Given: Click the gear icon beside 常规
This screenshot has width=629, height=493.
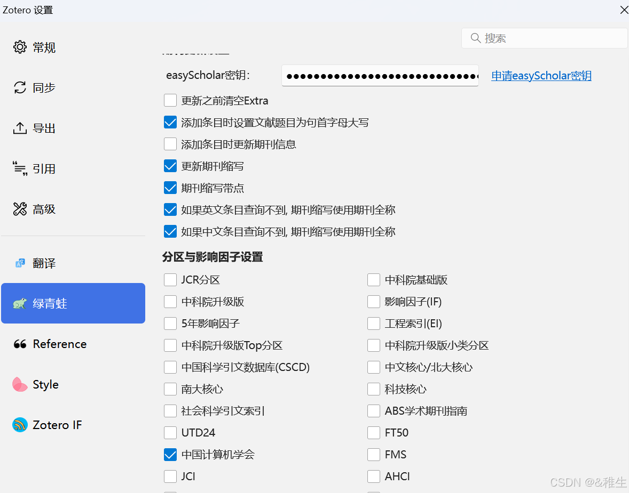Looking at the screenshot, I should (20, 47).
